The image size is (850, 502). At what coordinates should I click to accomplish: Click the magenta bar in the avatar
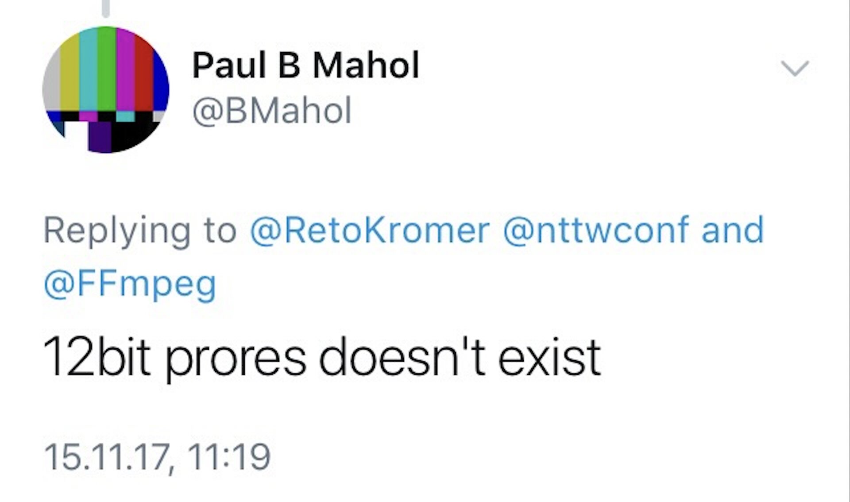(x=126, y=70)
